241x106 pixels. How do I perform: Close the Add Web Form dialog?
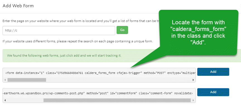click(x=240, y=6)
